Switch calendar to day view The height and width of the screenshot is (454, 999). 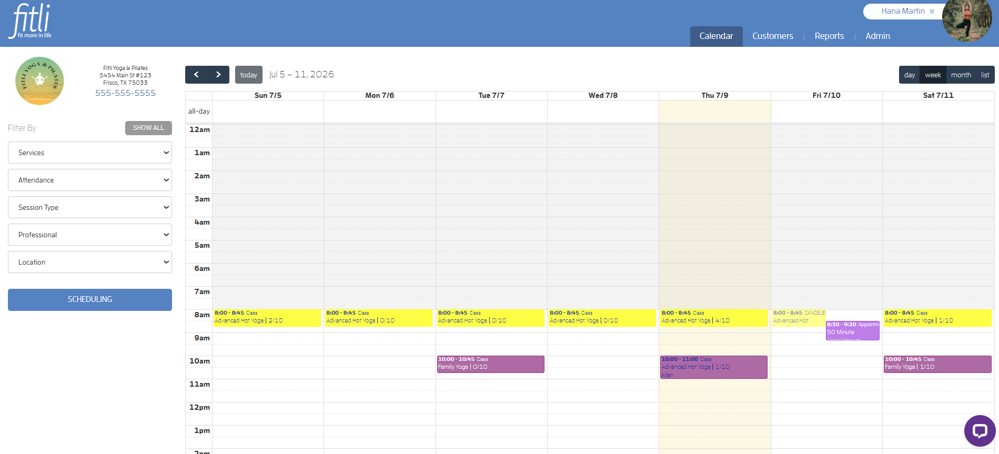coord(910,75)
